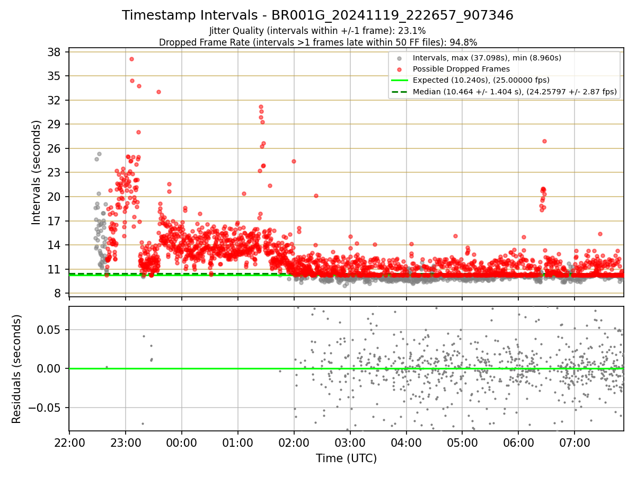The height and width of the screenshot is (477, 636).
Task: Click legend entry 'Intervals, max (37.098s), min (8.960s)'
Action: coord(487,58)
